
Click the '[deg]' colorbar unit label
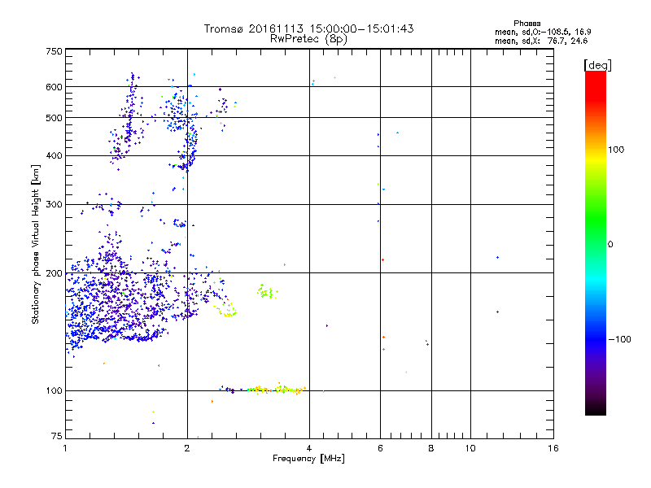(597, 65)
